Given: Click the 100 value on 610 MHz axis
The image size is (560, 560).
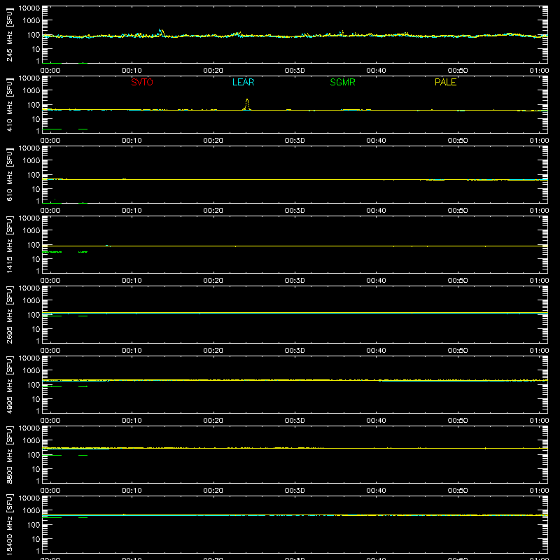Looking at the screenshot, I should (x=34, y=175).
